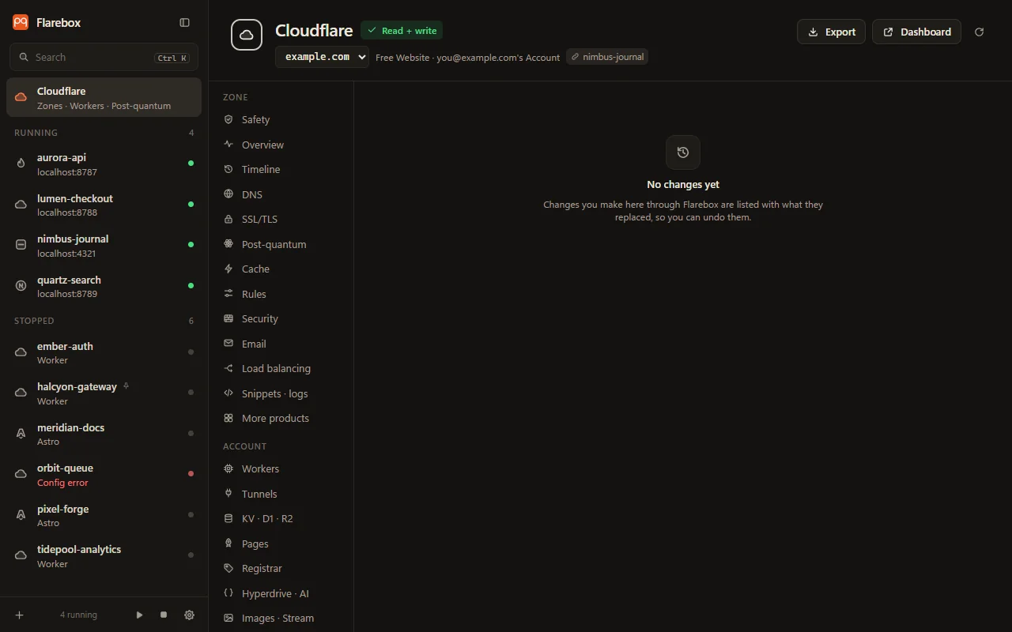1012x632 pixels.
Task: Click the large Cloudflare cloud icon in header
Action: (247, 35)
